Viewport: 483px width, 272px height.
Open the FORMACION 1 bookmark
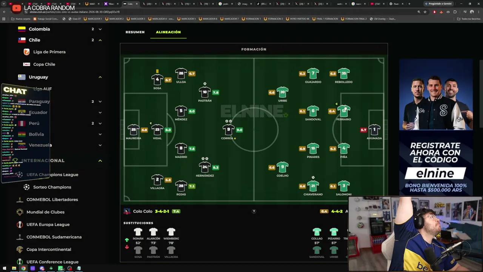[x=251, y=19]
